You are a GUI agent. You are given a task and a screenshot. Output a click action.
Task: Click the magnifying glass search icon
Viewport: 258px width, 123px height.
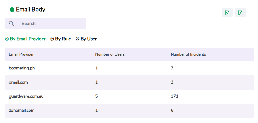[x=11, y=24]
